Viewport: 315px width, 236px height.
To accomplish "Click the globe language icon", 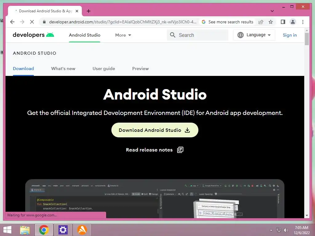I will pos(241,35).
